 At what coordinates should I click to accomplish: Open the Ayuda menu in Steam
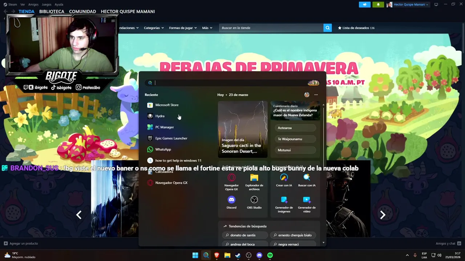point(59,4)
